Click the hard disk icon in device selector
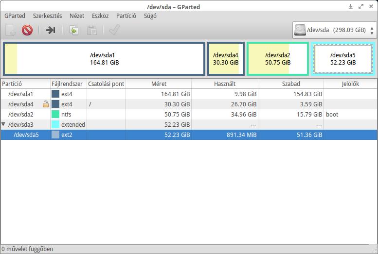Viewport: 378px width, 254px height. coord(300,30)
